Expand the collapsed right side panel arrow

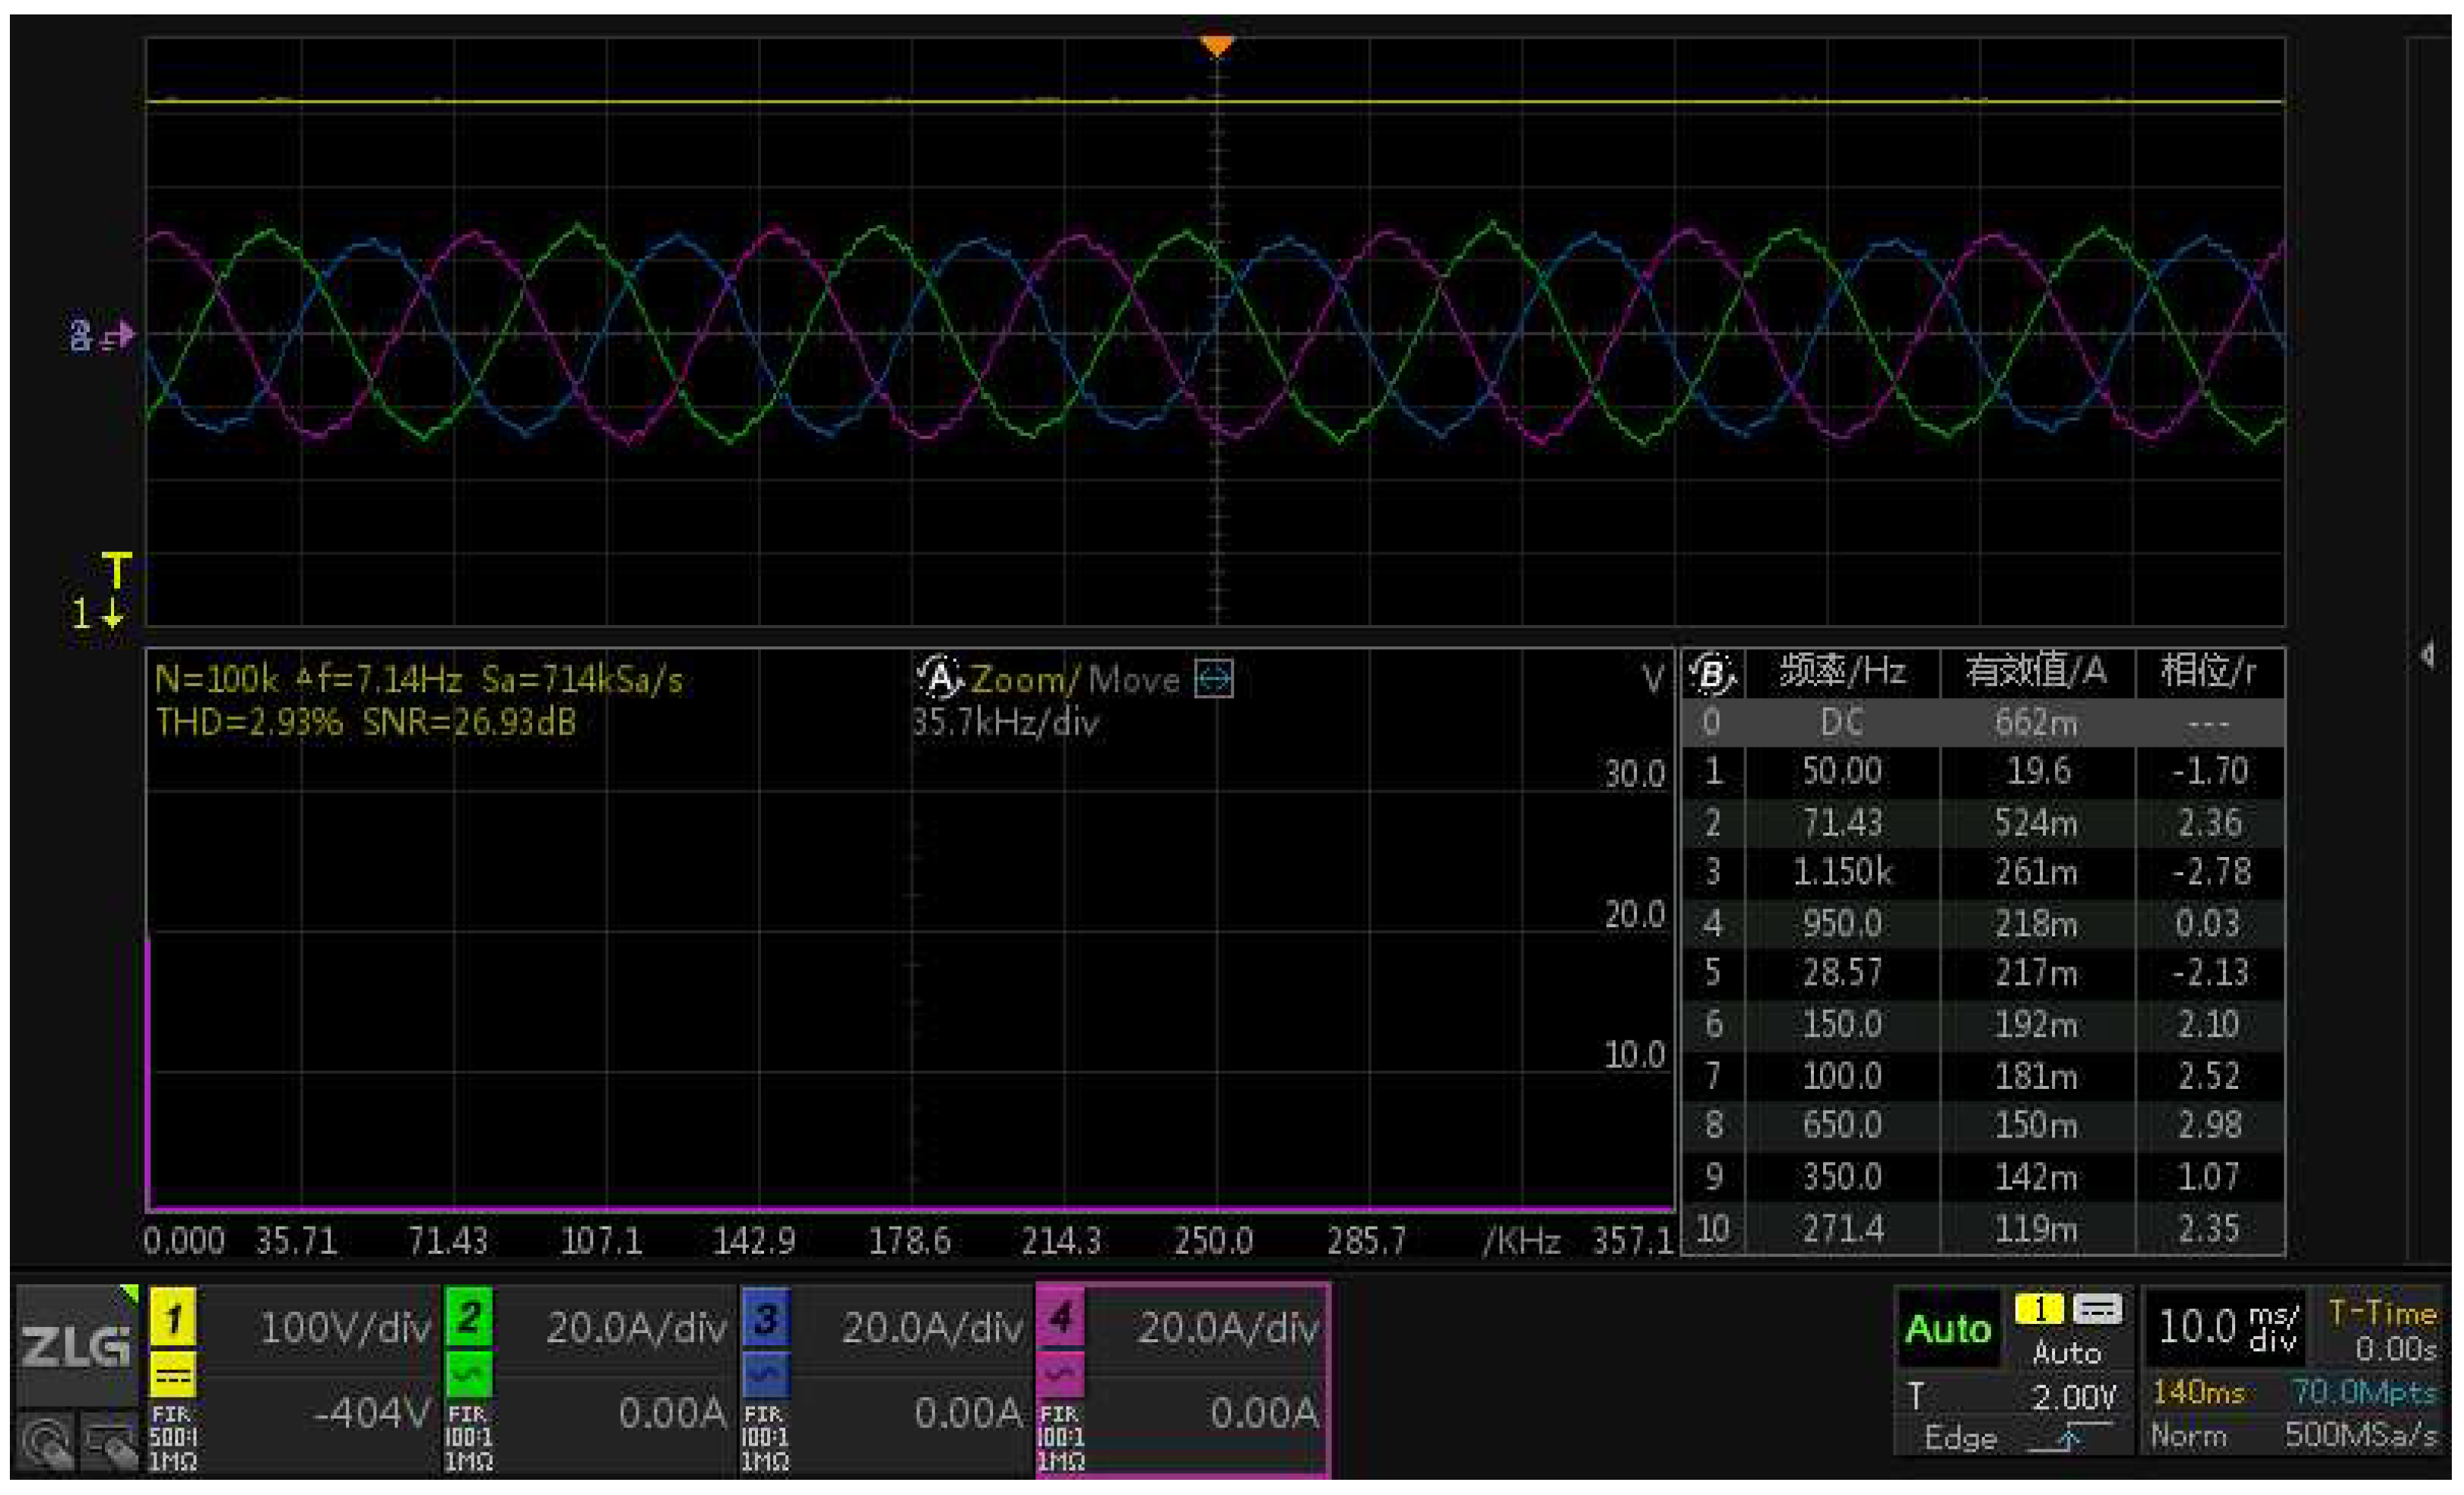pos(2427,655)
